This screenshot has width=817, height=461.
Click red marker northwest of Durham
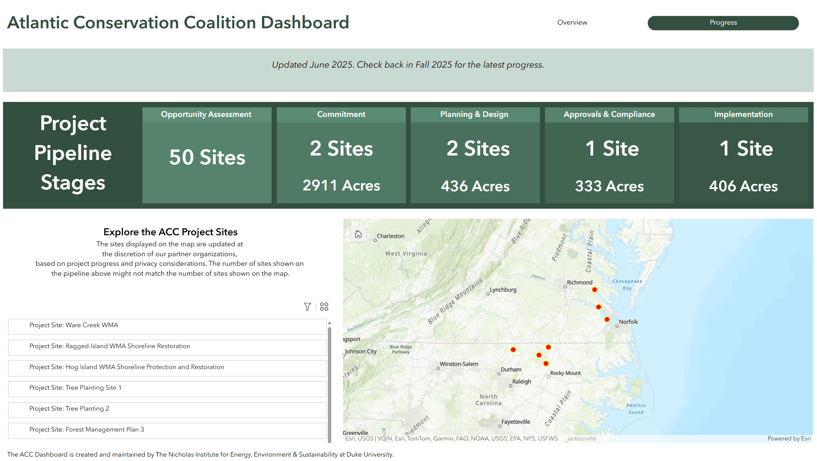point(513,350)
